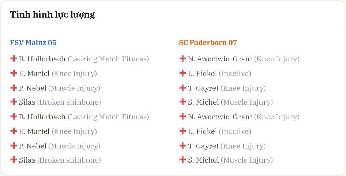
Task: Click the red cross beside second B. Hollerbach entry
Action: (14, 116)
